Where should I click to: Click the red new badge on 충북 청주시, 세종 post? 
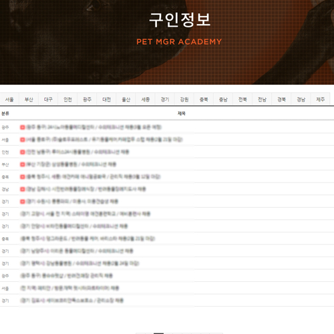tap(23, 177)
